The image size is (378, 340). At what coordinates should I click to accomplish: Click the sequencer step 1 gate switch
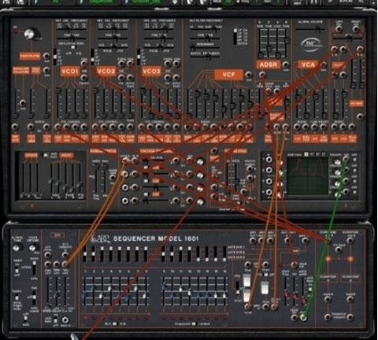coord(84,254)
